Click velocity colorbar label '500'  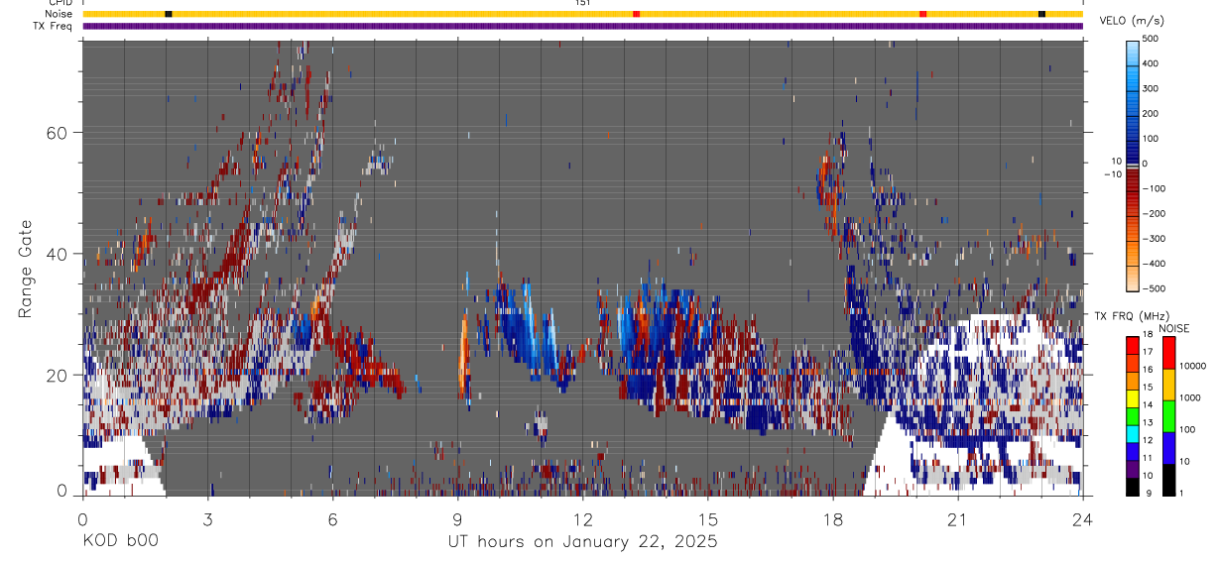1153,39
